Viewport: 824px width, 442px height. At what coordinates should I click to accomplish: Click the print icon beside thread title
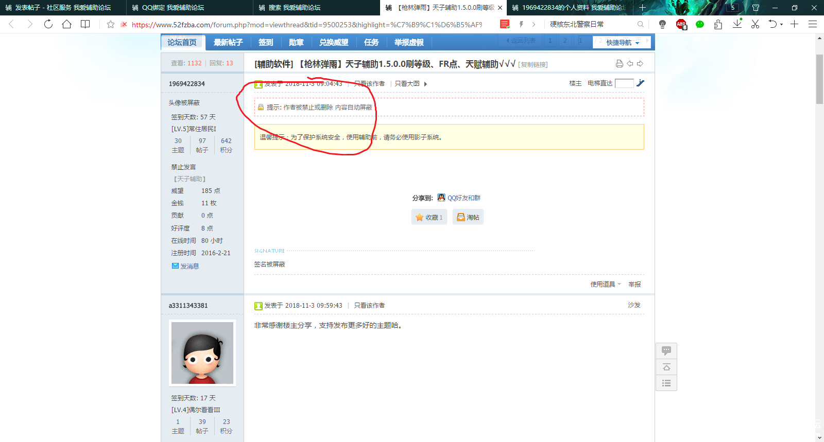click(x=619, y=64)
